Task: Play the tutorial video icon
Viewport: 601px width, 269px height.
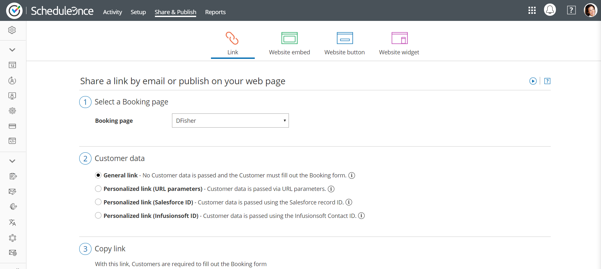Action: pos(533,81)
